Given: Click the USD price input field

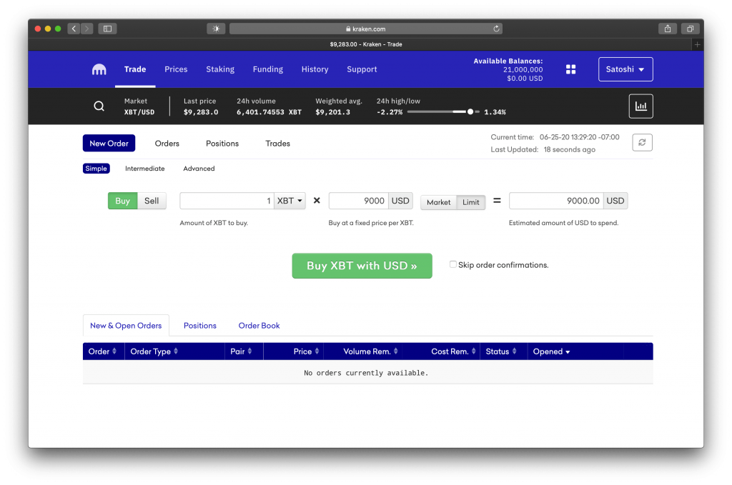Looking at the screenshot, I should pos(359,201).
